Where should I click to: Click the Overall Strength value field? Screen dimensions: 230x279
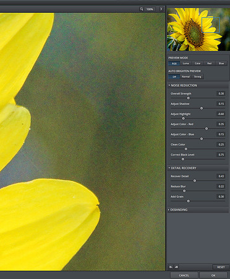point(221,94)
